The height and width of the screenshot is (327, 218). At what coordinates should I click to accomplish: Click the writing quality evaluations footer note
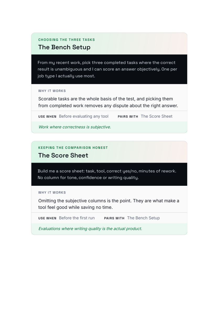[x=90, y=229]
